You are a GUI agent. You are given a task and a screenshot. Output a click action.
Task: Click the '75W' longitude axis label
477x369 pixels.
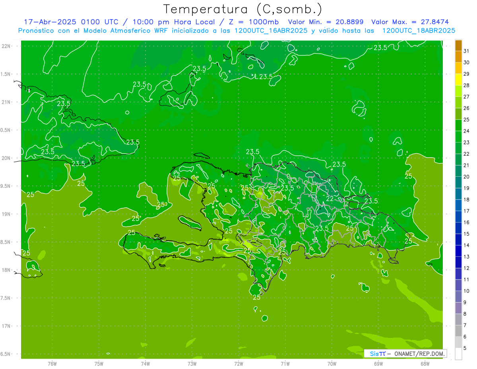[x=99, y=364]
